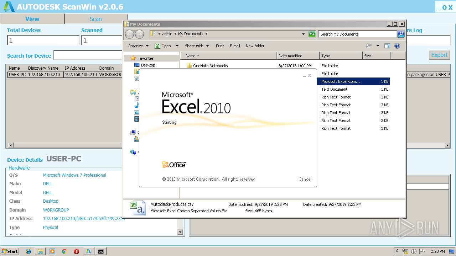Switch to the Scan tab in ScanWin
This screenshot has height=256, width=456.
coord(95,19)
